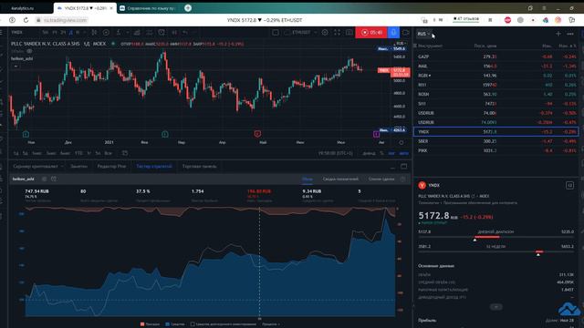
Task: Expand key data with the chevron button
Action: 496,307
